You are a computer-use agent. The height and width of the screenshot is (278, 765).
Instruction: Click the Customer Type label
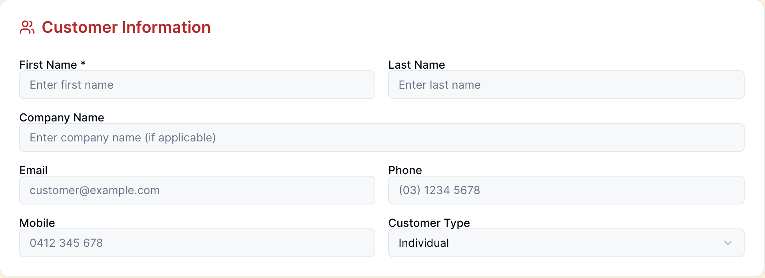point(429,223)
